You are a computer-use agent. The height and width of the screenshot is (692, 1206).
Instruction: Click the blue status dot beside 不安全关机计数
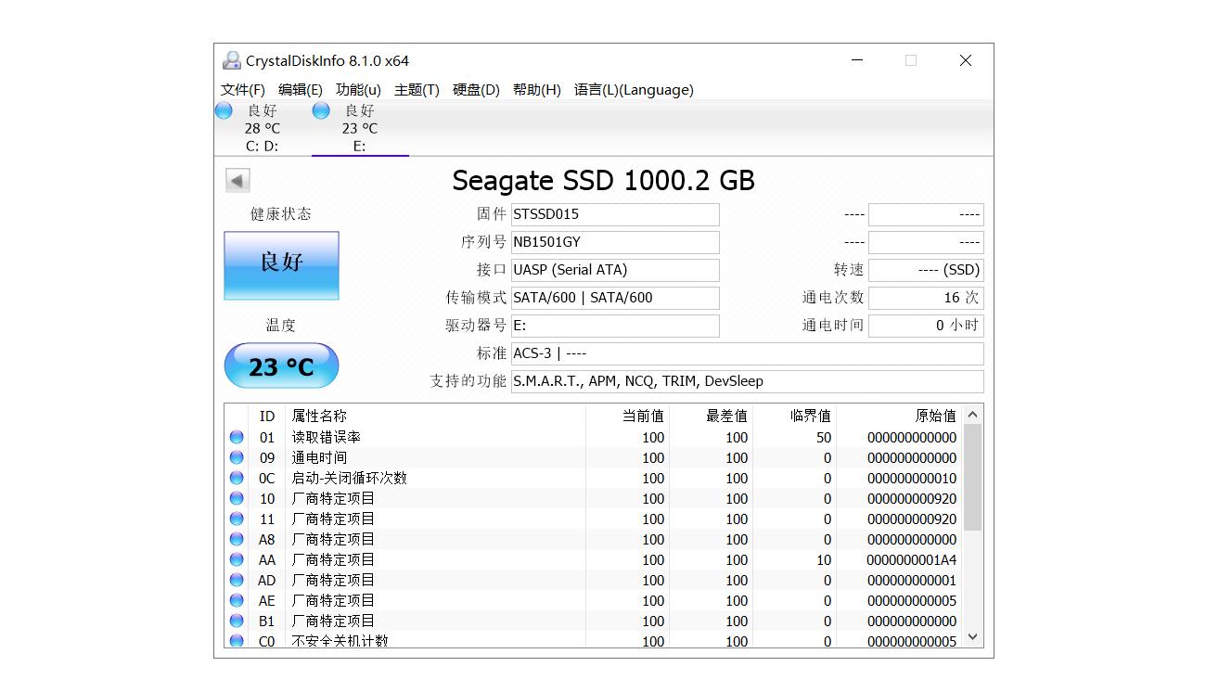coord(237,640)
